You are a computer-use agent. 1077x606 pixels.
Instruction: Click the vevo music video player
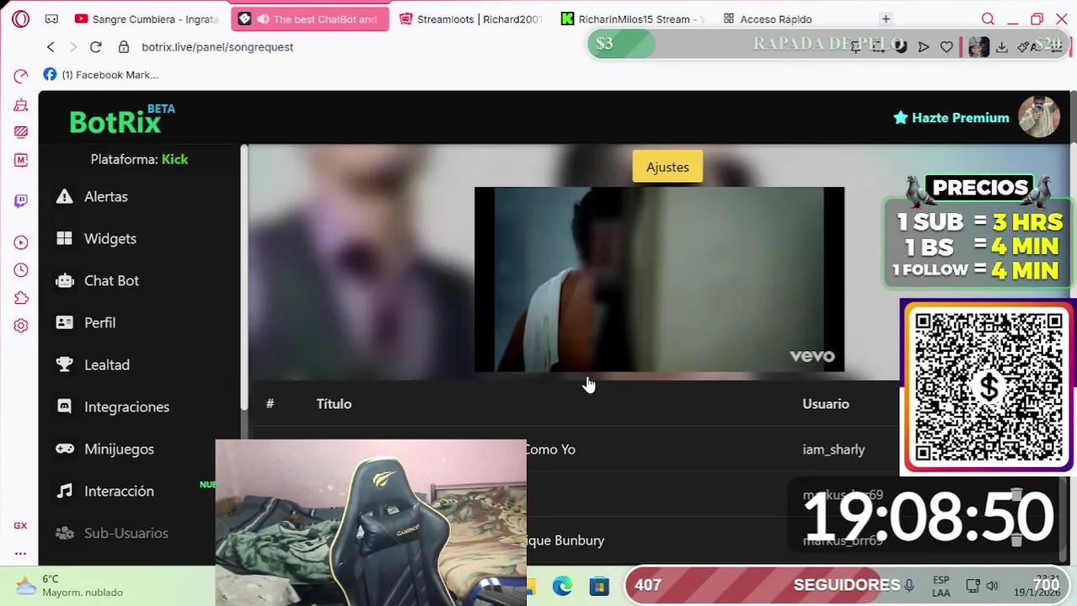659,279
